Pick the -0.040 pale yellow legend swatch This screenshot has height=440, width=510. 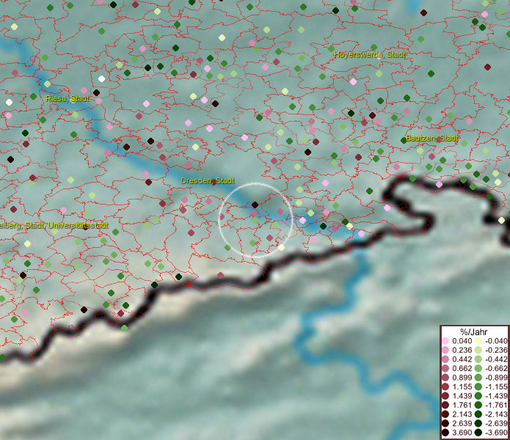478,342
